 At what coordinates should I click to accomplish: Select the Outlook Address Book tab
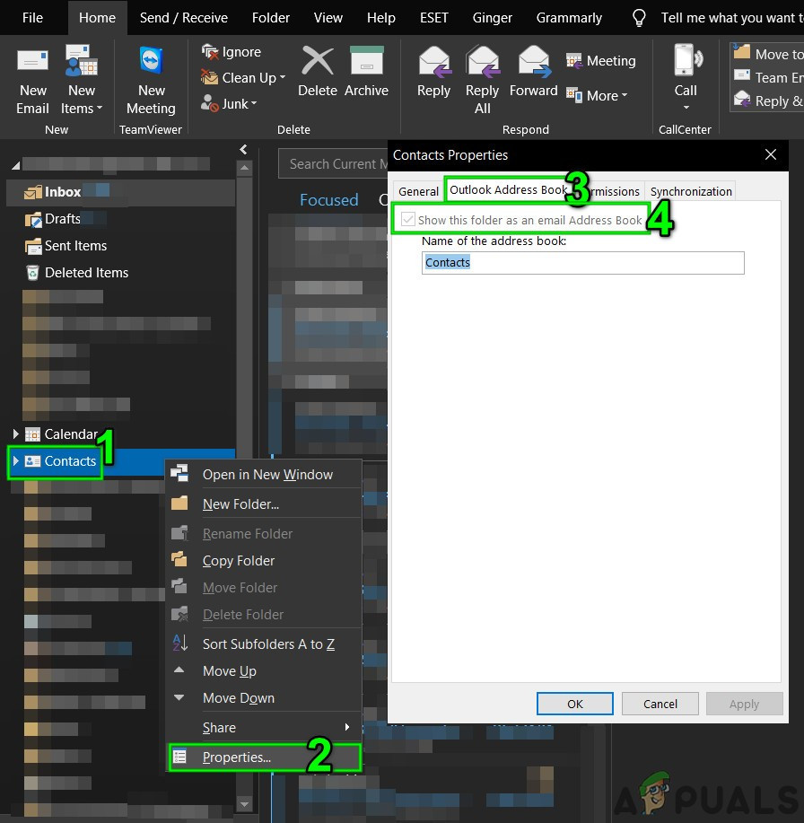(x=508, y=189)
